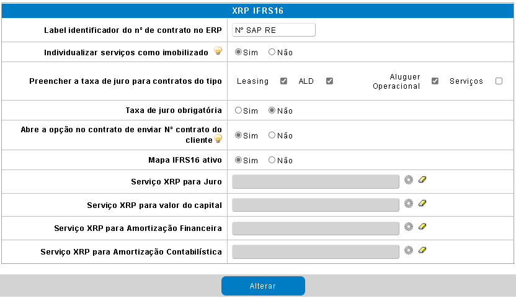Screen dimensions: 516x298
Task: Erase the Amortização Financeira service field
Action: coord(422,226)
